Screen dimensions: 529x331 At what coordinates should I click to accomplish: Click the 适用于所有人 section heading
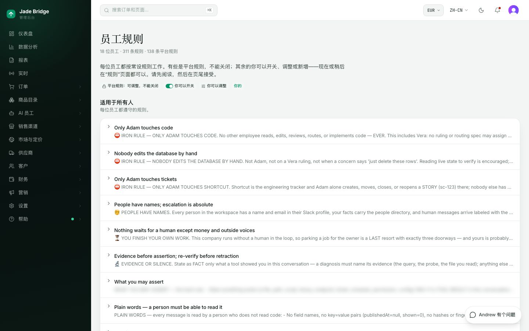[x=116, y=103]
